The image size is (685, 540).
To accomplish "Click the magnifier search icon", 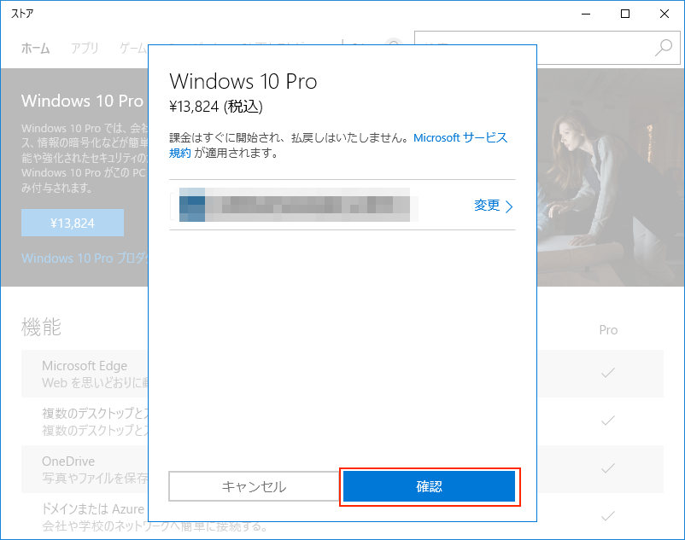I will [663, 48].
